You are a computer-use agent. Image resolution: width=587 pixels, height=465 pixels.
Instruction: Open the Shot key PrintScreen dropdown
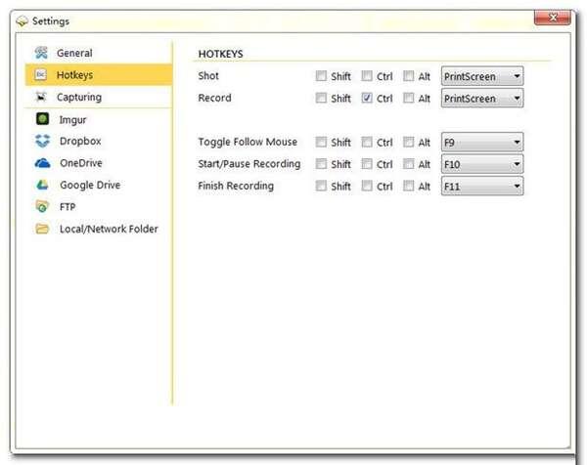coord(481,76)
